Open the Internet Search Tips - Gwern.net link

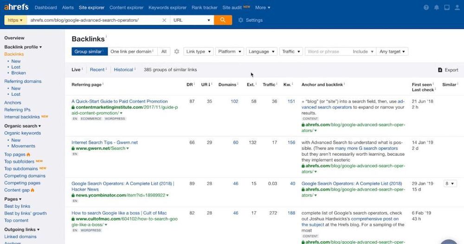104,142
